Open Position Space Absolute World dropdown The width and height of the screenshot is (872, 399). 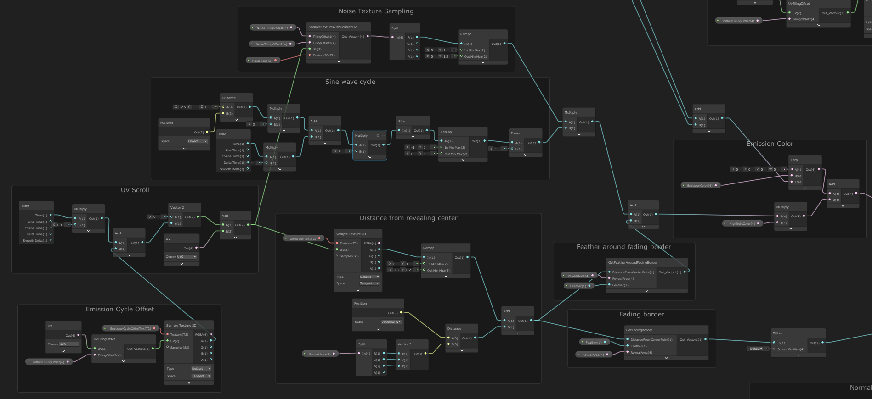391,322
